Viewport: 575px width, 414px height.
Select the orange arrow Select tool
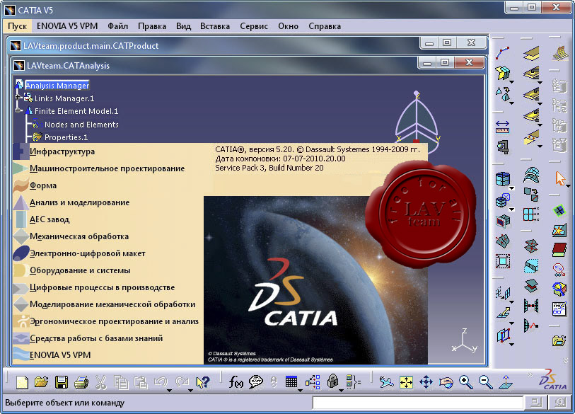pyautogui.click(x=560, y=178)
